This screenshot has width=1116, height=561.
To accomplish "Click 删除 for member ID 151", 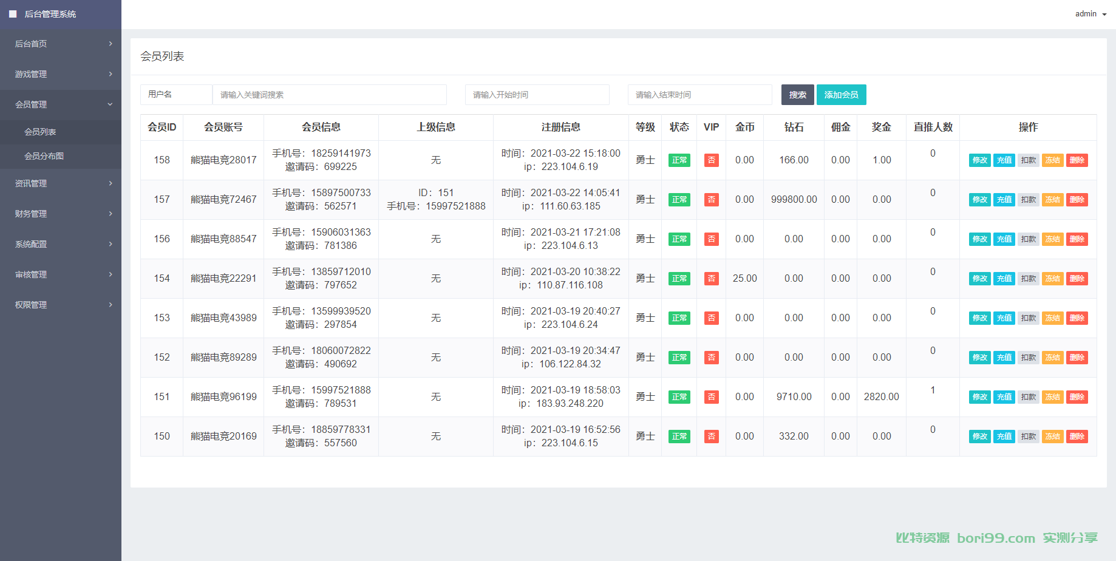I will pos(1077,397).
